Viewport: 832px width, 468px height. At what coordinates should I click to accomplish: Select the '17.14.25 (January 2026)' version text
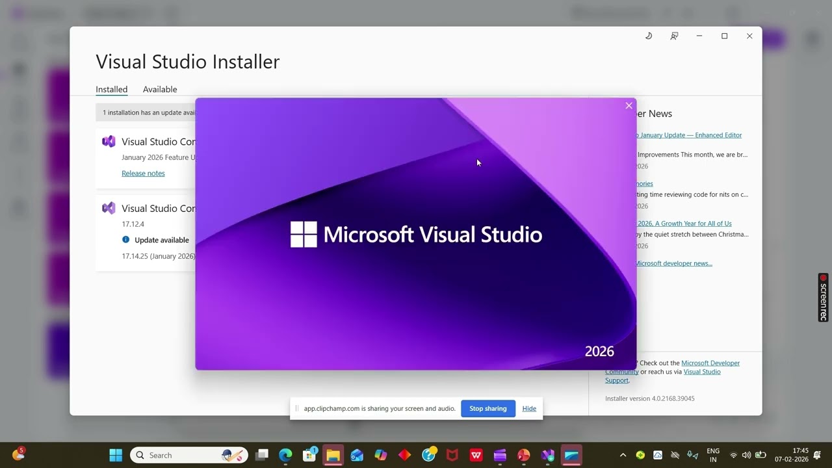pos(159,256)
